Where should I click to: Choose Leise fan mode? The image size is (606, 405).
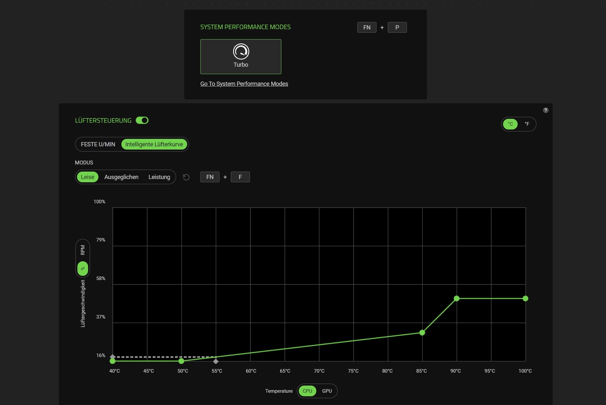point(87,177)
